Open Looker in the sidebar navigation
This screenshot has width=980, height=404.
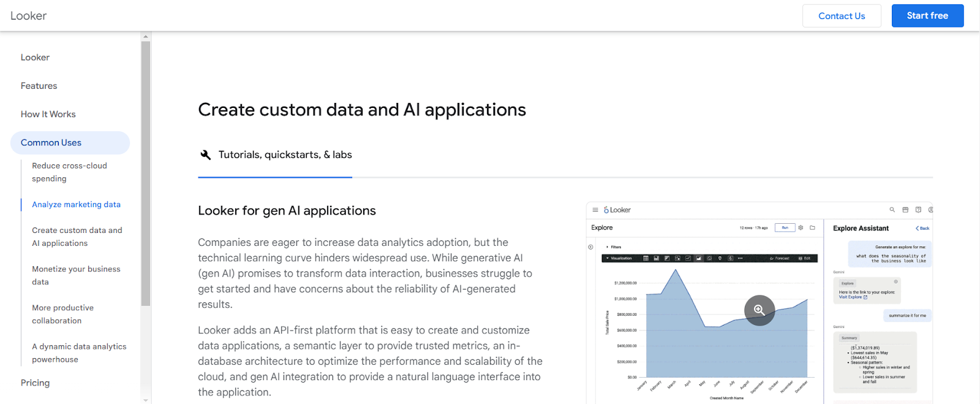[35, 57]
